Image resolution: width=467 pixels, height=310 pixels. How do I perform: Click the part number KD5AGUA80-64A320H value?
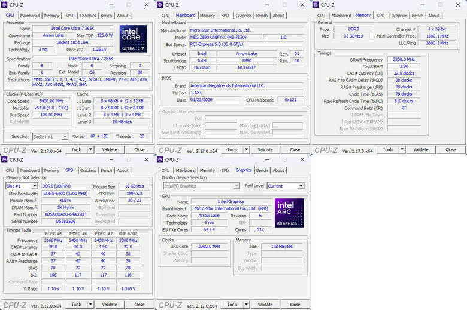click(65, 214)
